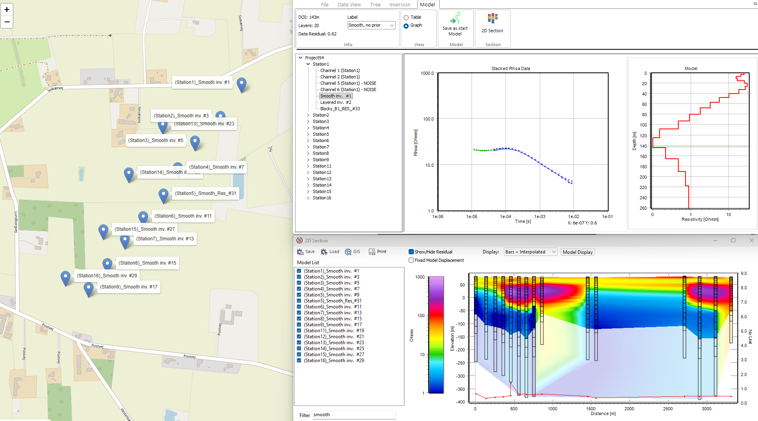The image size is (758, 421).
Task: Click the Print icon in 2D Section
Action: point(372,252)
